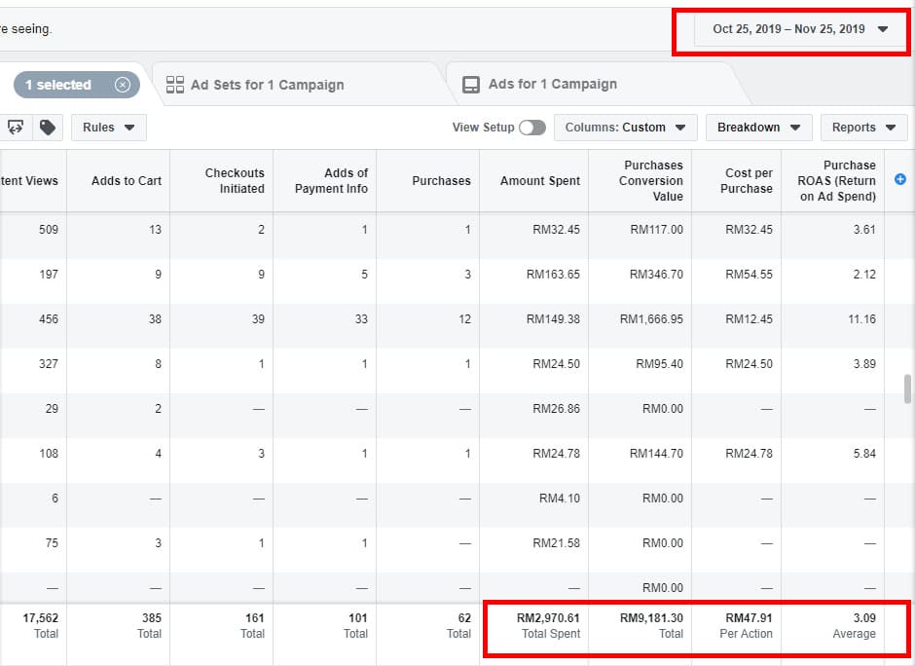This screenshot has width=915, height=666.
Task: Open the Rules dropdown
Action: 108,128
